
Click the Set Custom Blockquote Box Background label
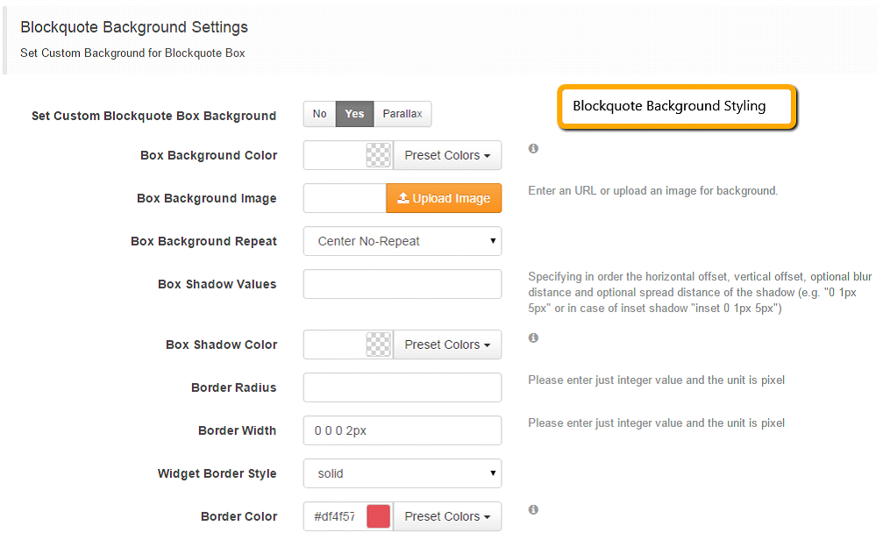tap(153, 116)
